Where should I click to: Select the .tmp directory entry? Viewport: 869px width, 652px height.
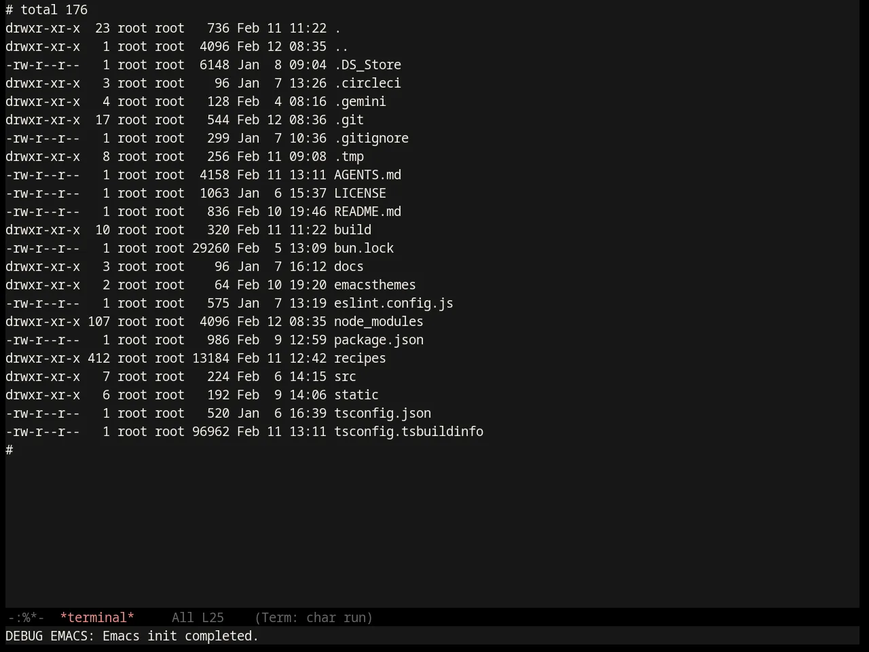click(349, 156)
